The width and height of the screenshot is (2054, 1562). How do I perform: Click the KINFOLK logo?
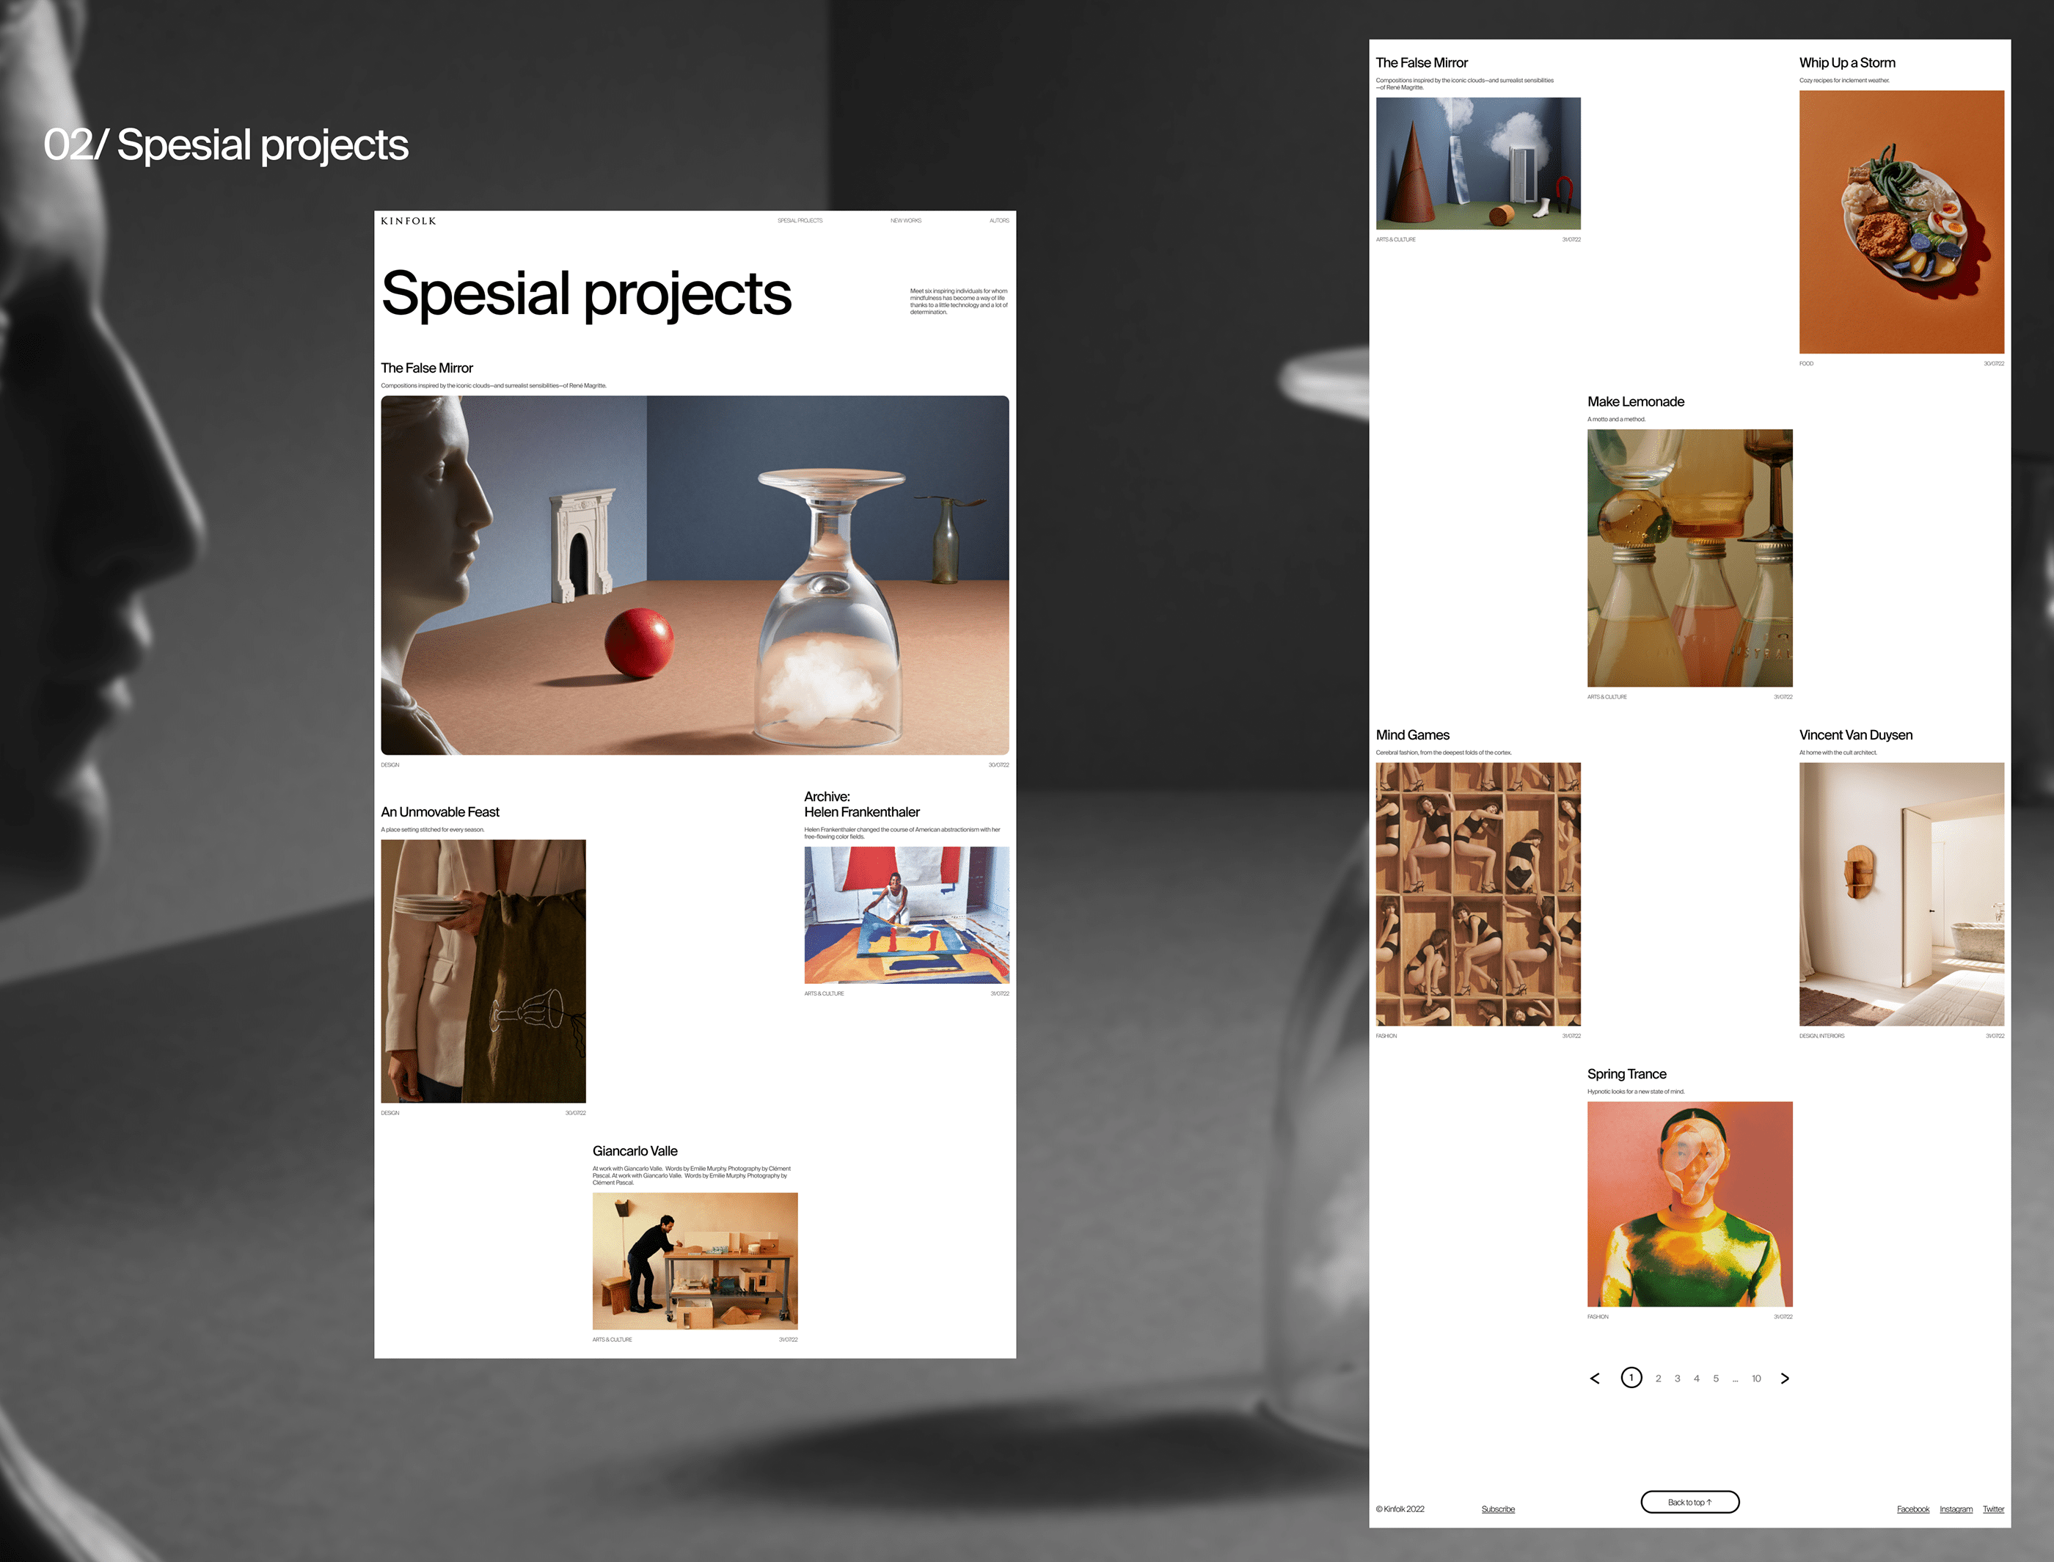(408, 222)
